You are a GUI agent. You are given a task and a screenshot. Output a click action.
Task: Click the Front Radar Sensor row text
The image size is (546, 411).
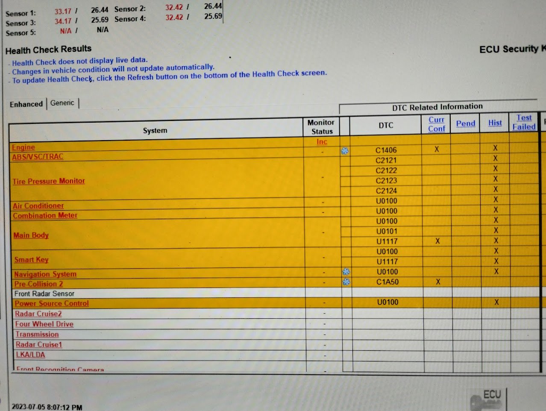coord(44,294)
